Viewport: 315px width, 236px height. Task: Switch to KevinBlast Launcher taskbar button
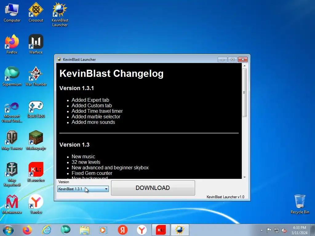(180, 230)
